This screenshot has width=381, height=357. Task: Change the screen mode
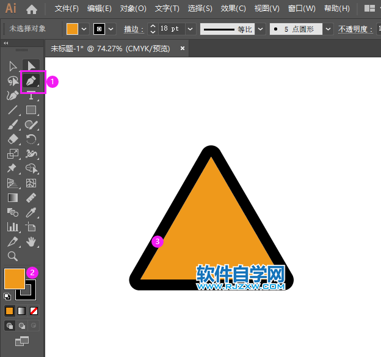point(22,341)
